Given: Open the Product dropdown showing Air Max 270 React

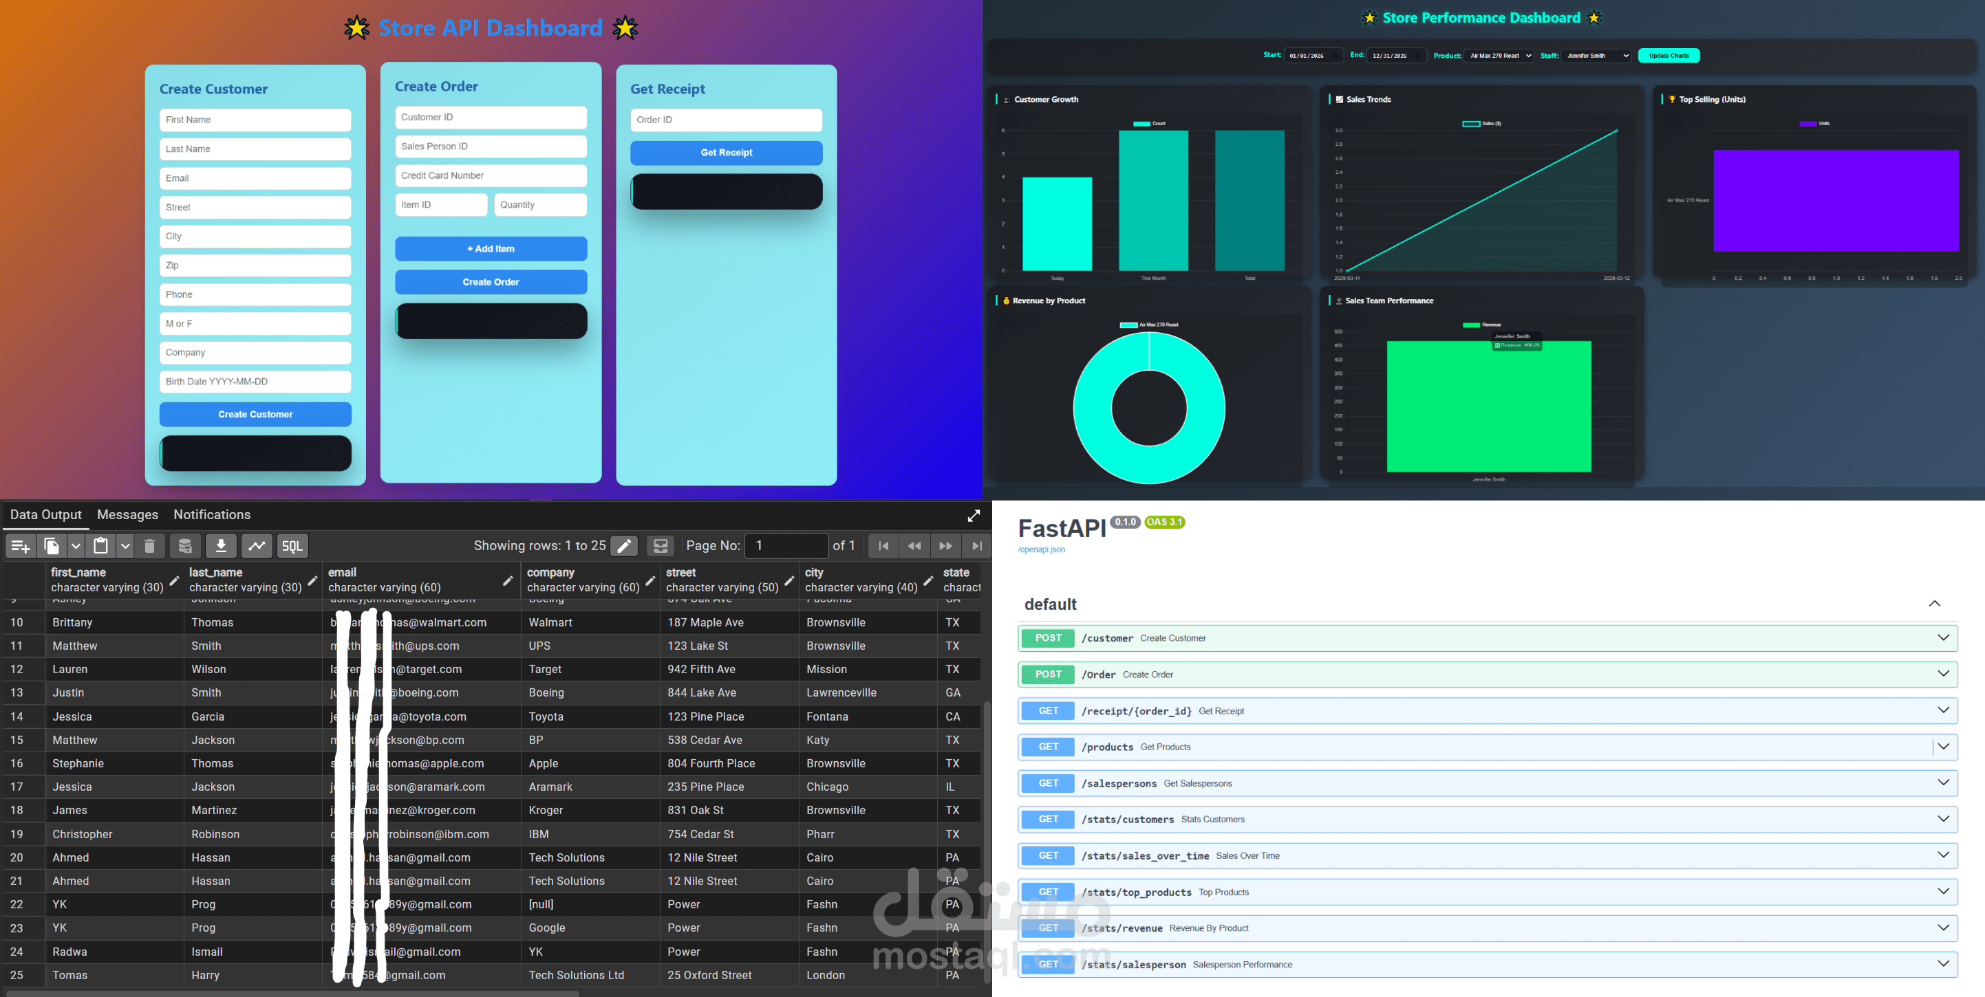Looking at the screenshot, I should pyautogui.click(x=1498, y=56).
